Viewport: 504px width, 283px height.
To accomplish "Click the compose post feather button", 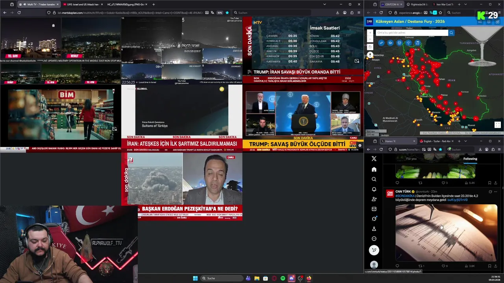I will pyautogui.click(x=374, y=250).
